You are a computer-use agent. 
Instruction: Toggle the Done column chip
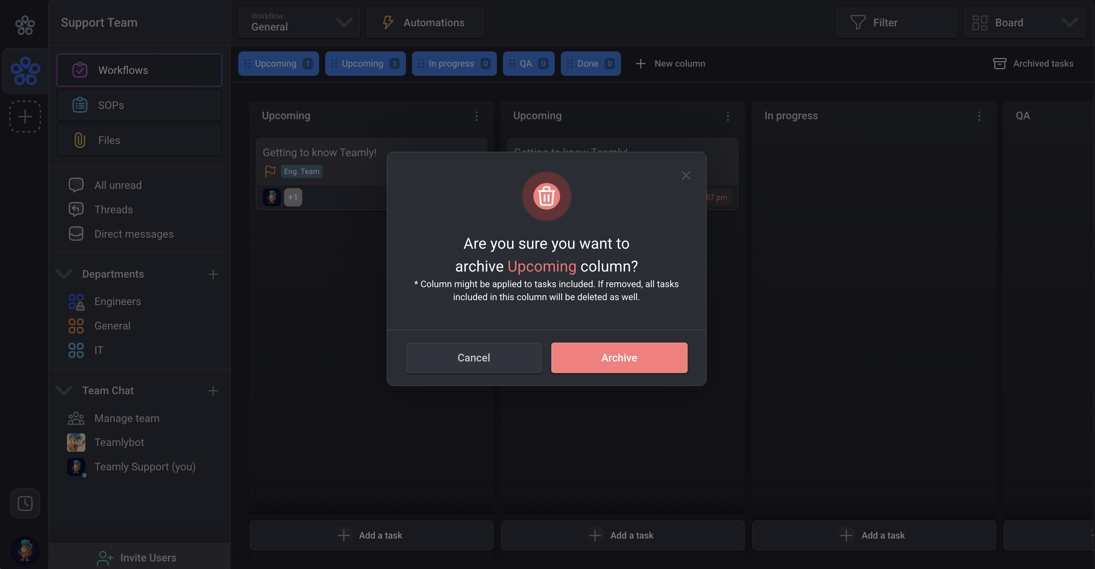[x=591, y=64]
